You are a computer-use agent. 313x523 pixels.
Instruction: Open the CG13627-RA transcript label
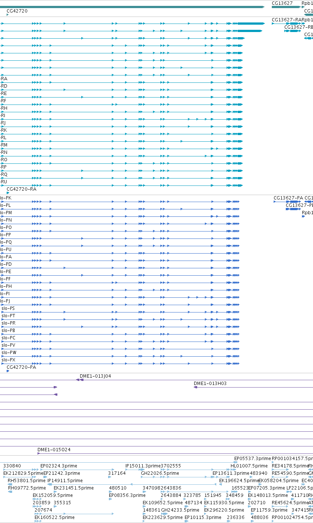tap(287, 20)
